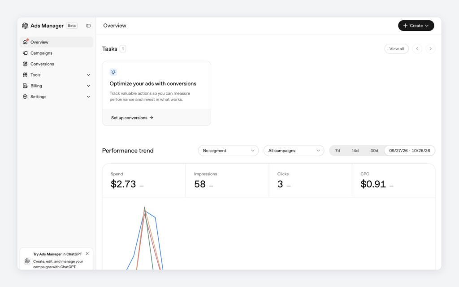This screenshot has height=287, width=459.
Task: Click the $2.73 spend value
Action: tap(123, 184)
